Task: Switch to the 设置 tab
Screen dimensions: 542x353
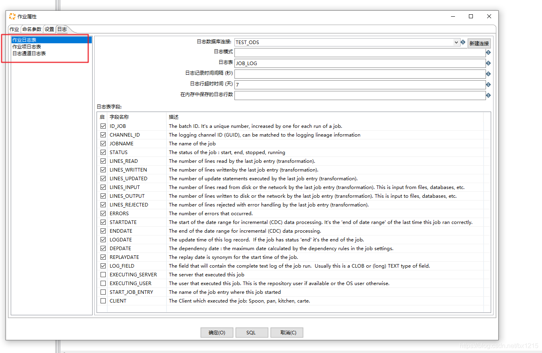Action: tap(49, 29)
